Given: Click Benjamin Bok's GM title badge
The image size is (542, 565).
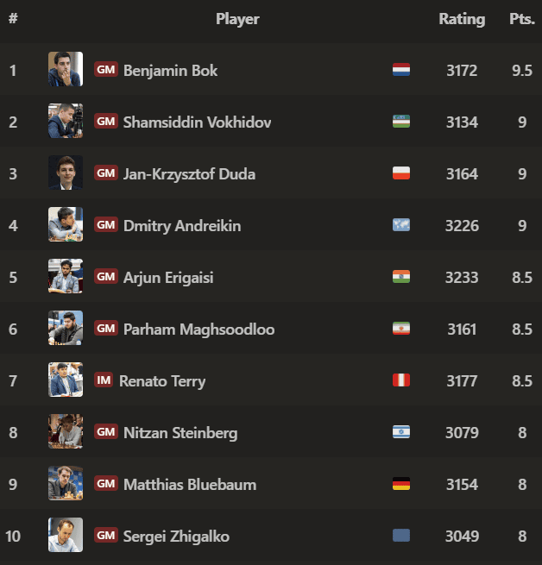Looking at the screenshot, I should pyautogui.click(x=105, y=70).
